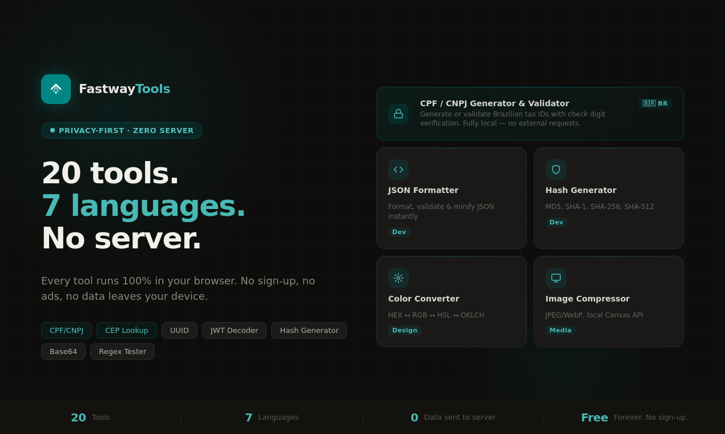Click the Dev badge on Hash Generator card
725x434 pixels.
click(556, 222)
